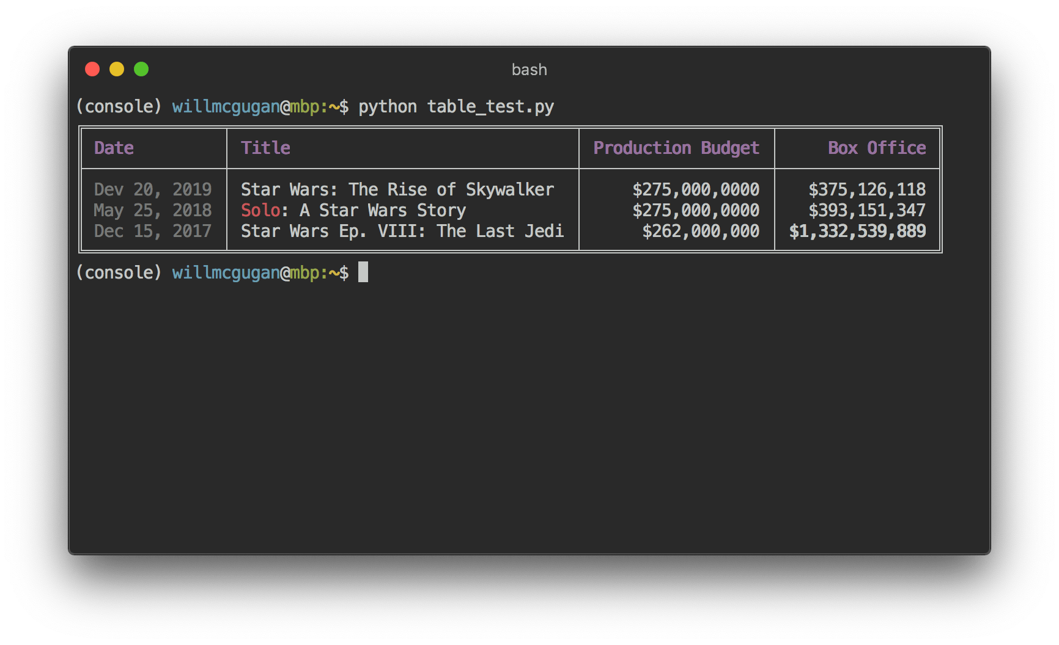Click box office value $375,126,118
This screenshot has width=1059, height=645.
pyautogui.click(x=867, y=189)
